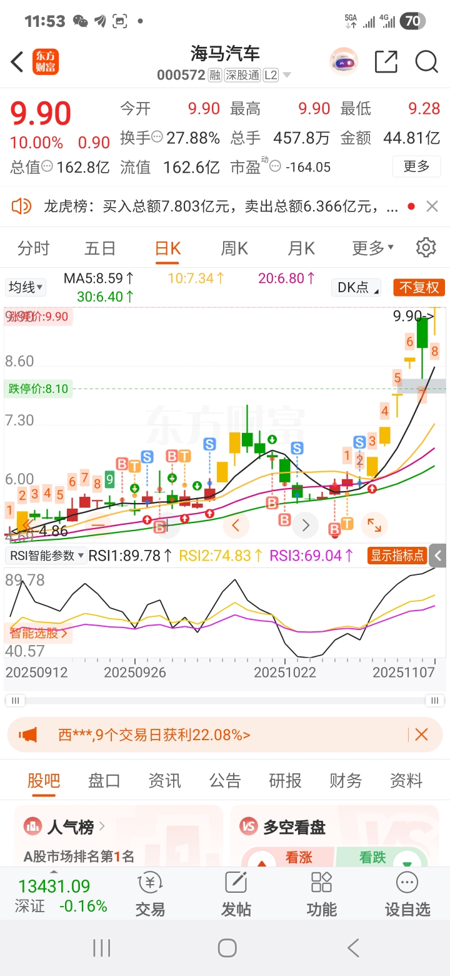Screen dimensions: 450x976
Task: Move chart left with arrow button
Action: click(236, 525)
